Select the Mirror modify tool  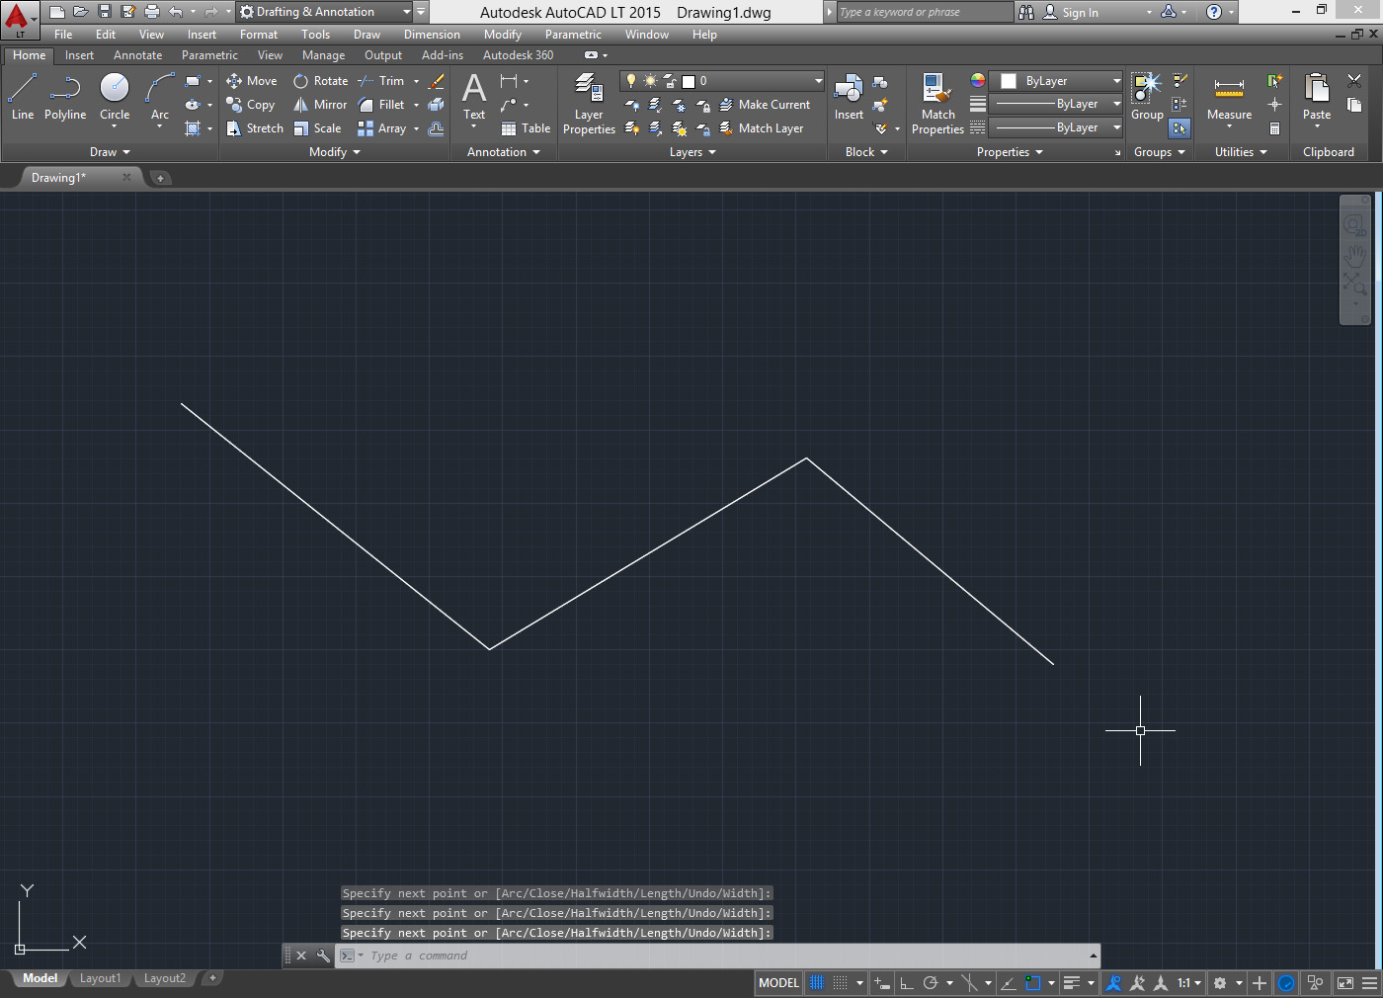tap(319, 104)
